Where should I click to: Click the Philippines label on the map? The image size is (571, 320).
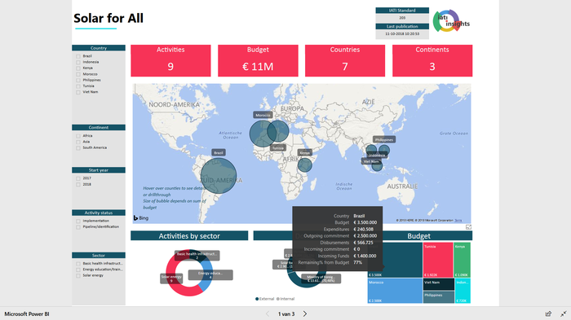[x=384, y=139]
